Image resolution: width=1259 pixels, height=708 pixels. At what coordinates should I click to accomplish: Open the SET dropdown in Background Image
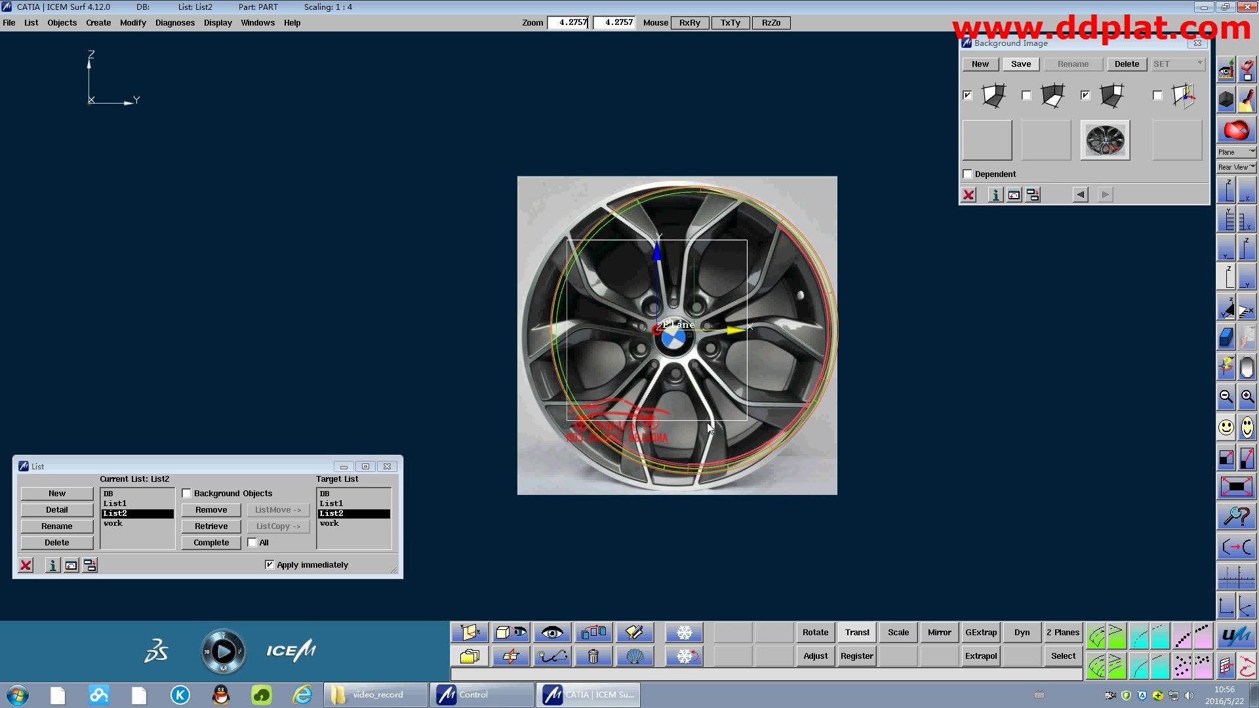[x=1178, y=64]
